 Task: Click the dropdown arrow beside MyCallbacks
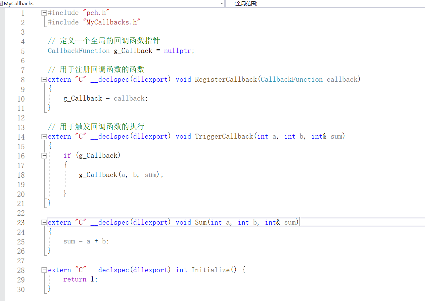222,4
